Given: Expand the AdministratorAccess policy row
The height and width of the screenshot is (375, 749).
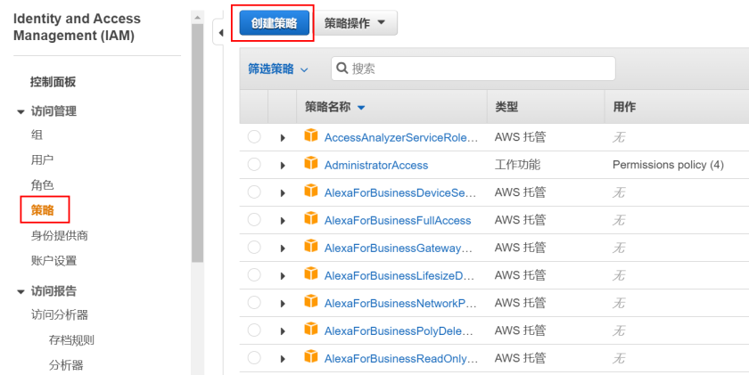Looking at the screenshot, I should tap(283, 166).
